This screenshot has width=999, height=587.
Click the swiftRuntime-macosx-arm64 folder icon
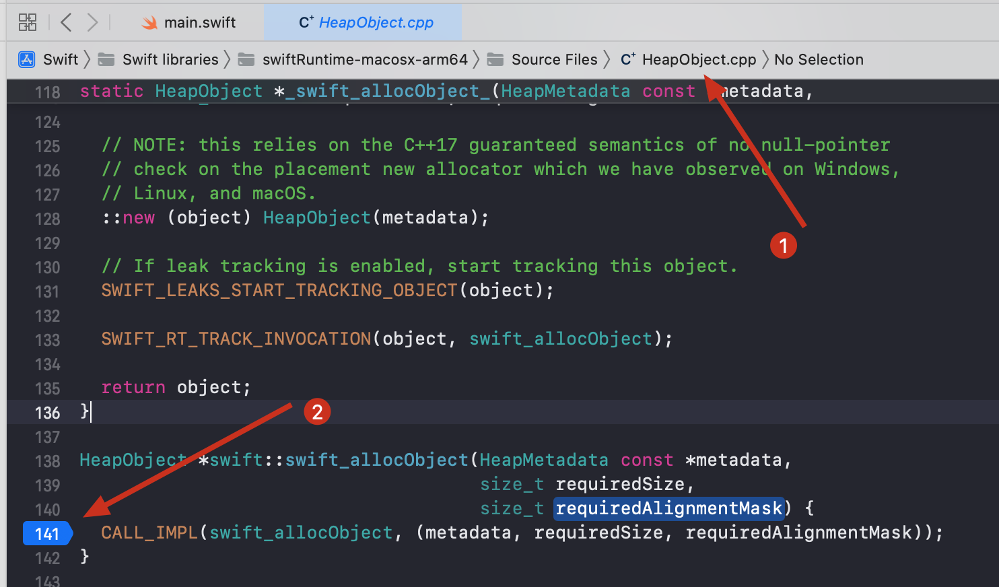[x=246, y=59]
